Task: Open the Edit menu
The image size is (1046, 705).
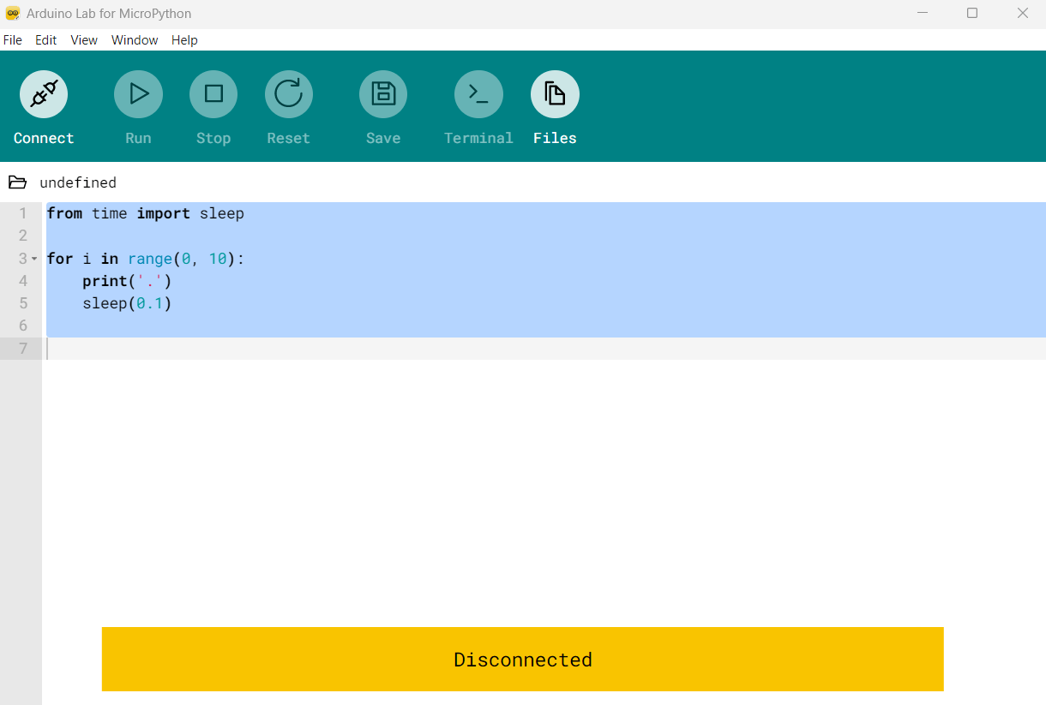Action: 46,40
